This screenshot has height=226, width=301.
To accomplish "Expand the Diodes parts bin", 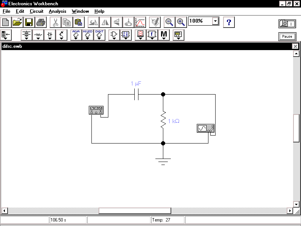I will (x=50, y=35).
